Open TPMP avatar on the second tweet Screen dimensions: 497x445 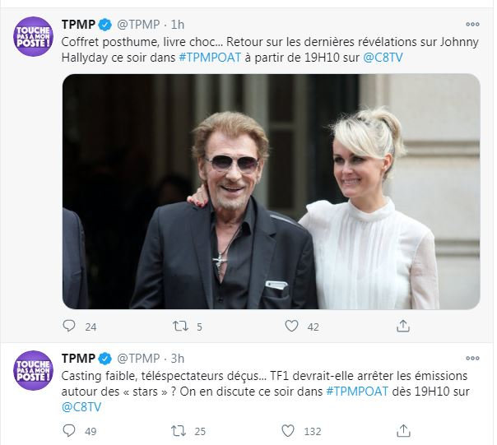point(33,371)
